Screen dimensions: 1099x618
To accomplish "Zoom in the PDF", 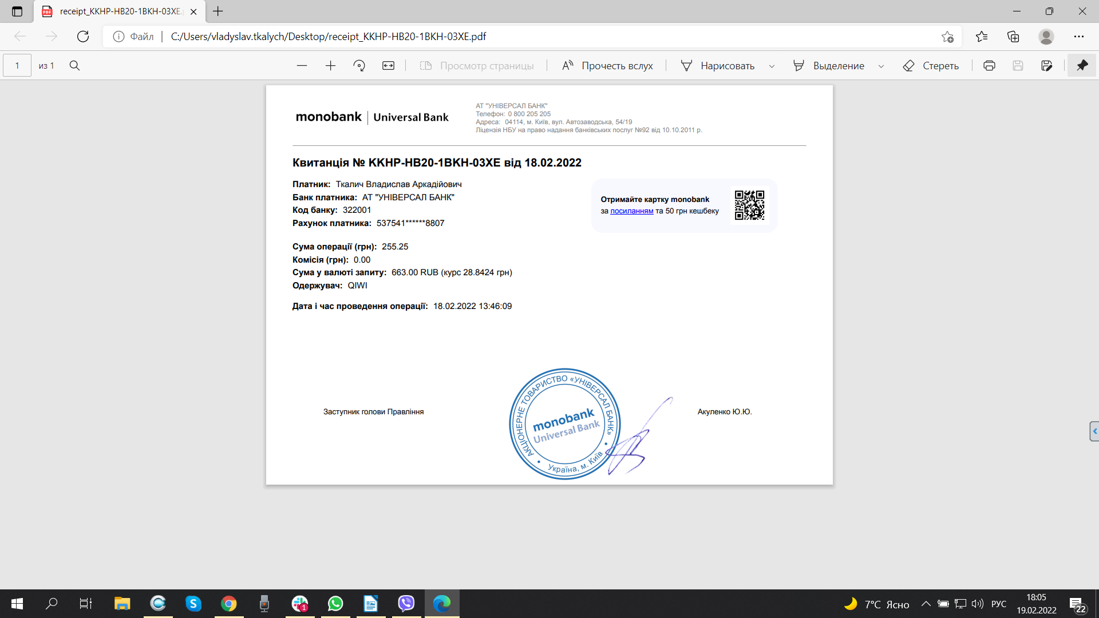I will pos(330,66).
